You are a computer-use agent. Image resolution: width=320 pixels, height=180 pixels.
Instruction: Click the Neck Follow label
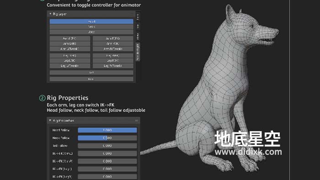coord(61,138)
